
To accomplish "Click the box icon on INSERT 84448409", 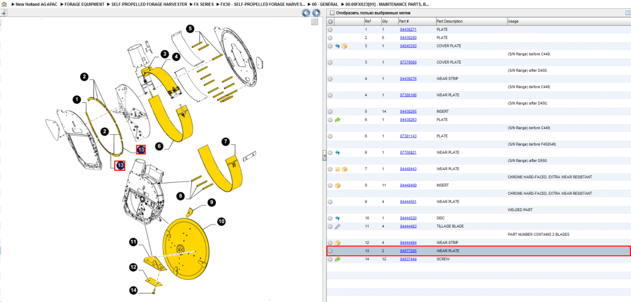I will click(x=338, y=186).
